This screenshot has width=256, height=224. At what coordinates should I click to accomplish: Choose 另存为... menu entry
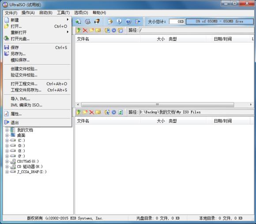pos(37,54)
